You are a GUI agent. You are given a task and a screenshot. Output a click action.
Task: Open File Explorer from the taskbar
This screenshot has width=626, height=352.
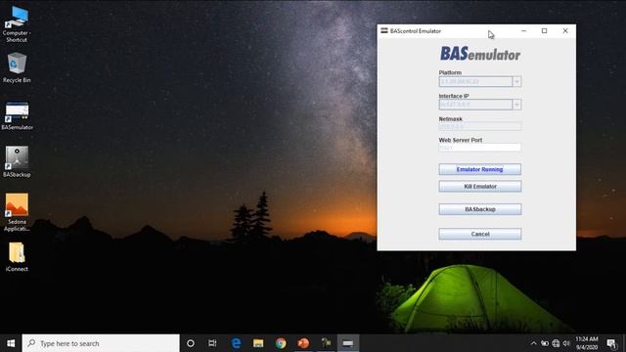pyautogui.click(x=258, y=343)
